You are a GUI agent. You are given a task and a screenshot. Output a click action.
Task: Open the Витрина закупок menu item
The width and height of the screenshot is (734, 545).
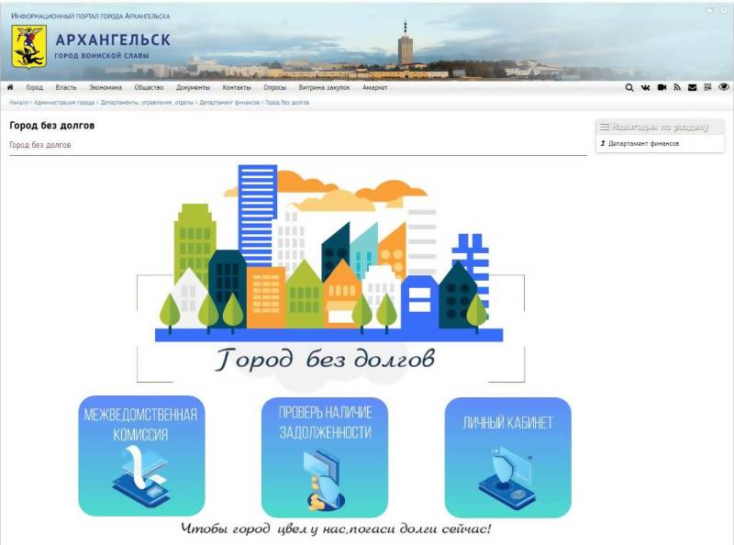point(324,88)
